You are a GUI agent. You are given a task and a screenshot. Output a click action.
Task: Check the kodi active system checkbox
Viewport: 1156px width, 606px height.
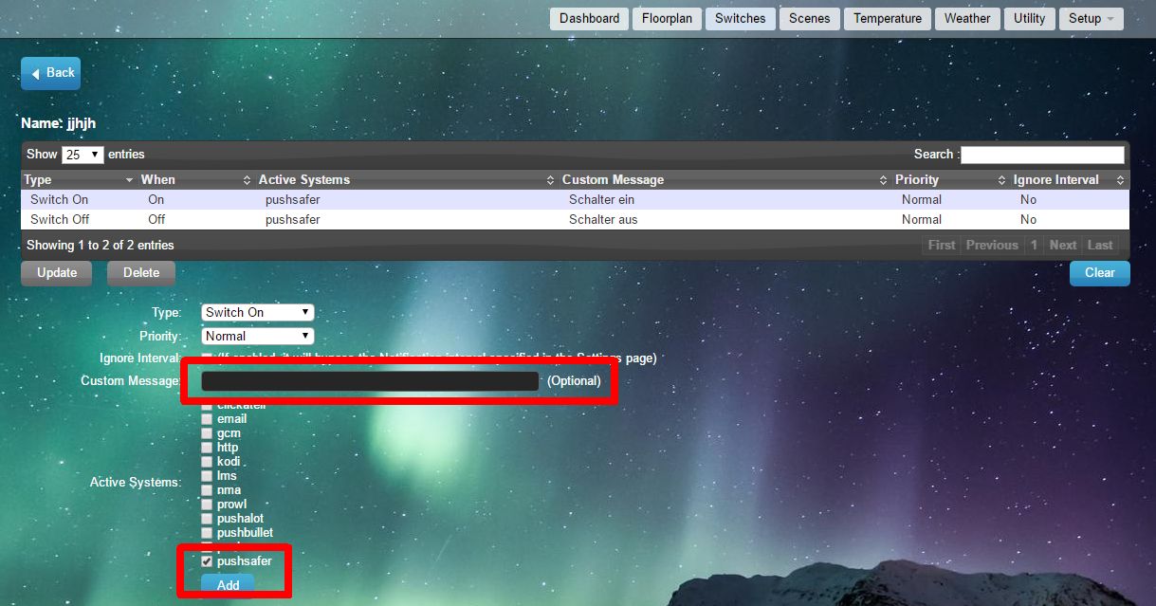(207, 462)
